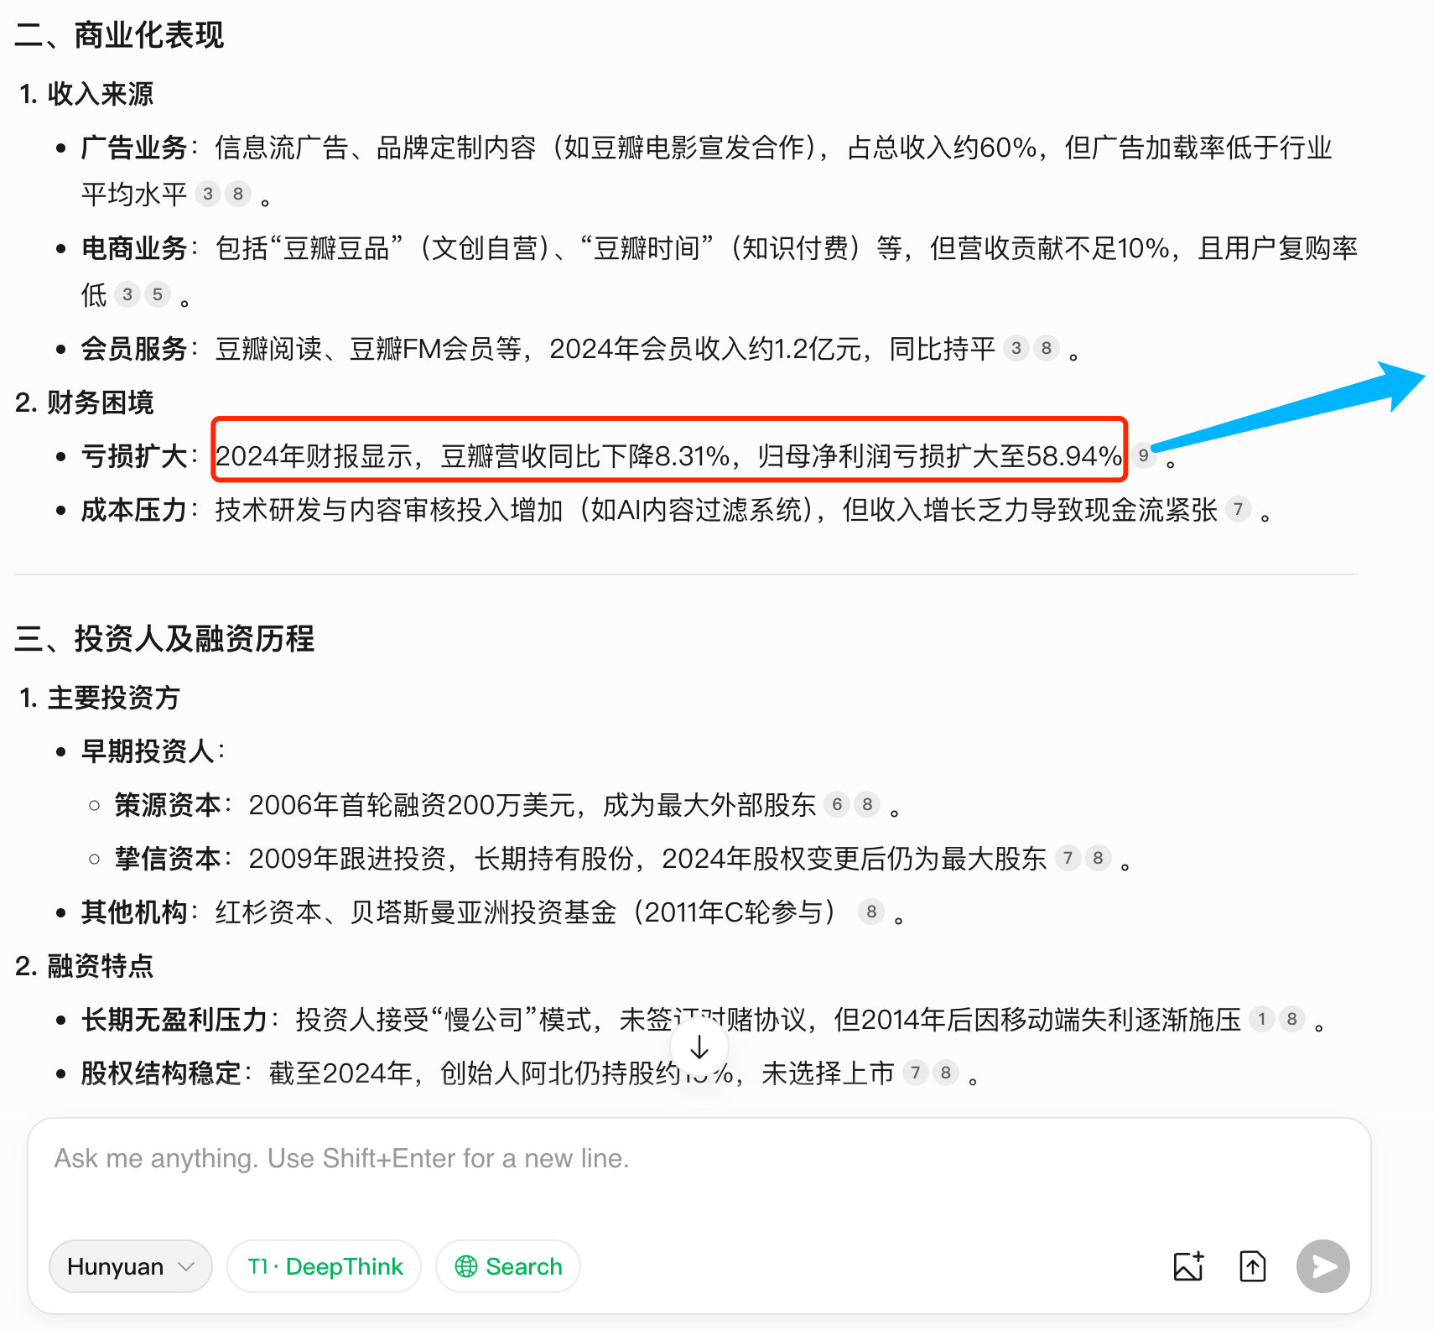Open citation 8 in the 股权结构稳定 line

(x=946, y=1073)
